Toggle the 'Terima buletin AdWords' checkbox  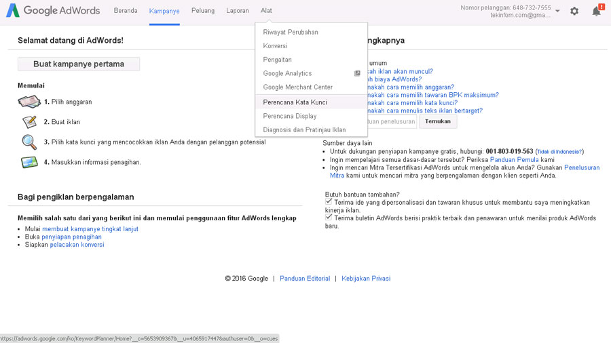coord(329,217)
